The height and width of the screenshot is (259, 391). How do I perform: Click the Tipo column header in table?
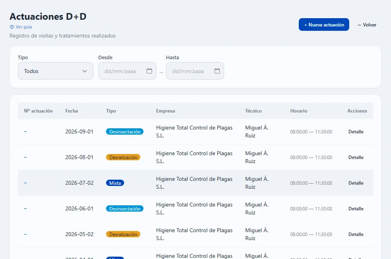pos(111,111)
